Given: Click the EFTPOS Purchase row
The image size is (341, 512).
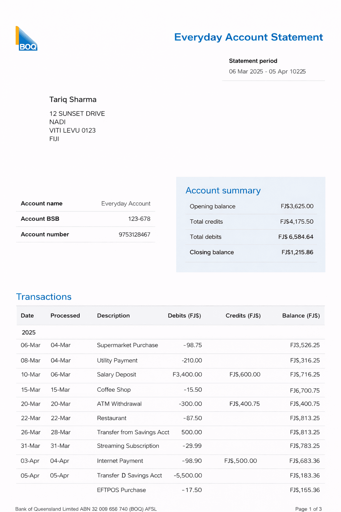Looking at the screenshot, I should pos(121,490).
